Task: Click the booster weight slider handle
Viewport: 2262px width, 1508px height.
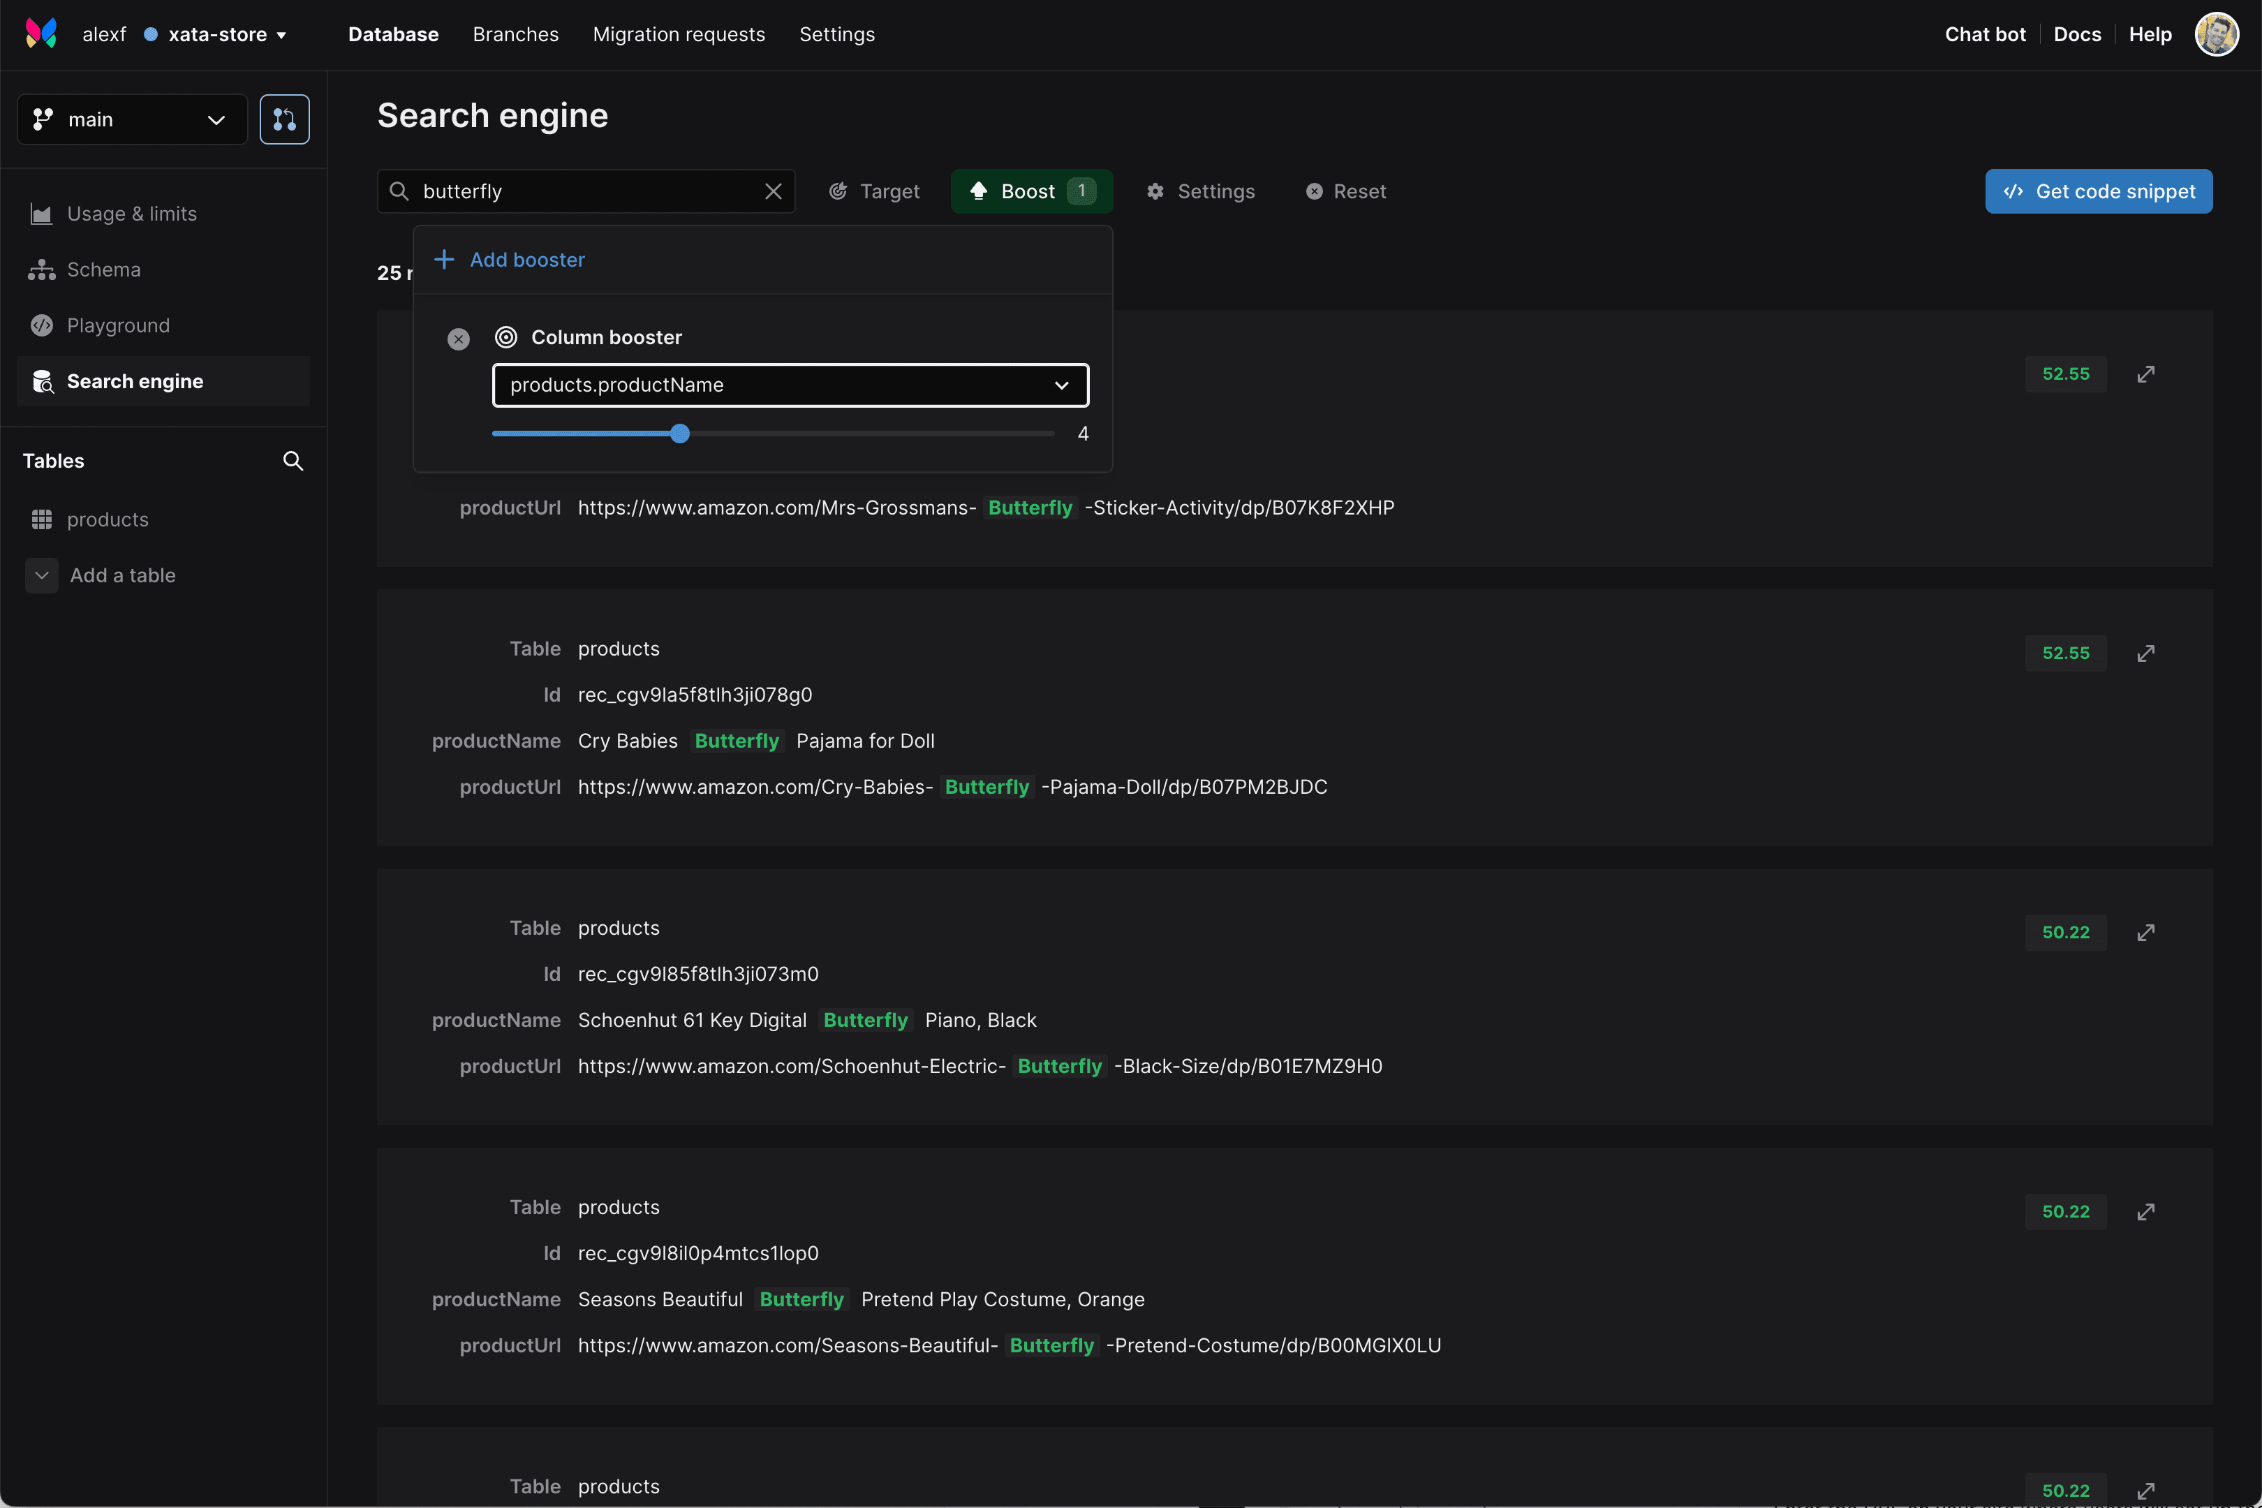Action: (x=680, y=434)
